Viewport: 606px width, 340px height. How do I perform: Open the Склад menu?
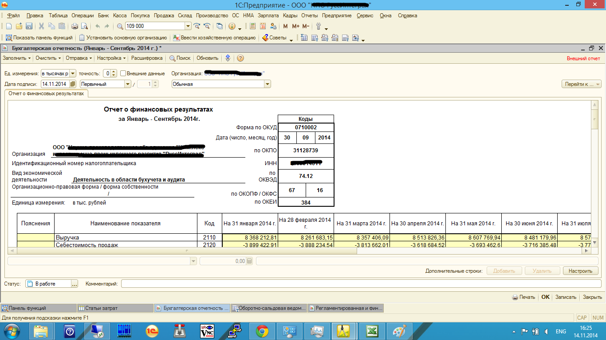coord(185,15)
